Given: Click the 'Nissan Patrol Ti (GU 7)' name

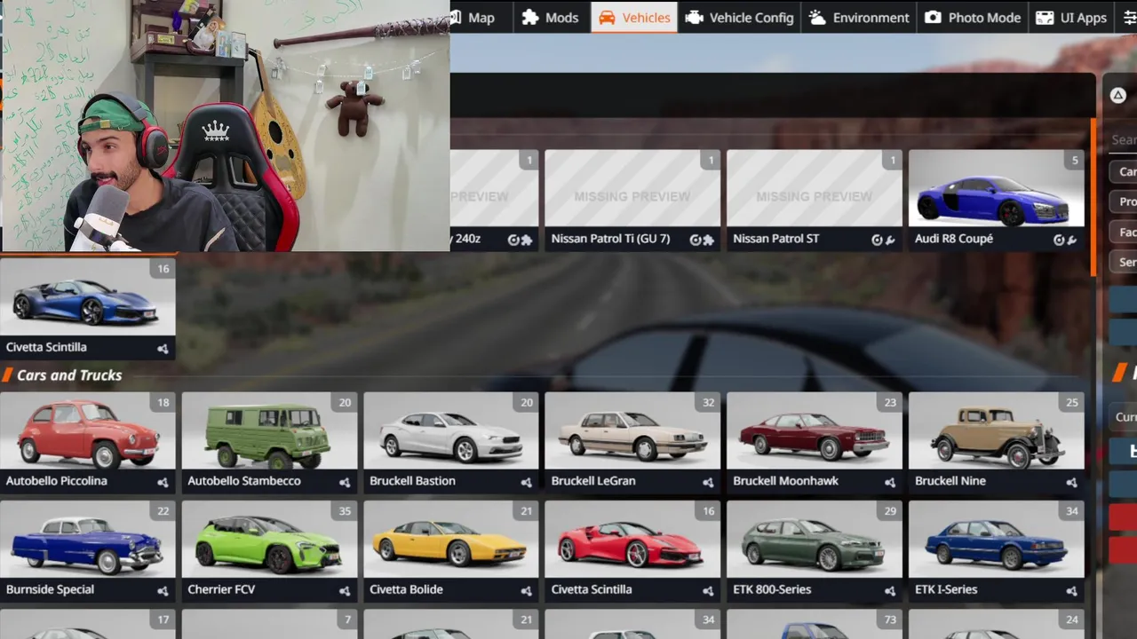Looking at the screenshot, I should pos(610,239).
